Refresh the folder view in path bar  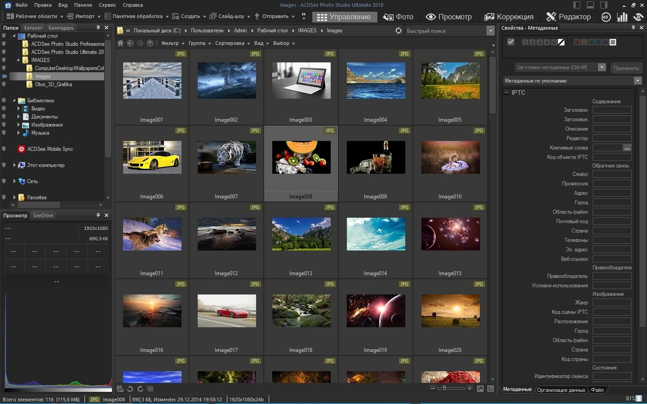coord(398,31)
